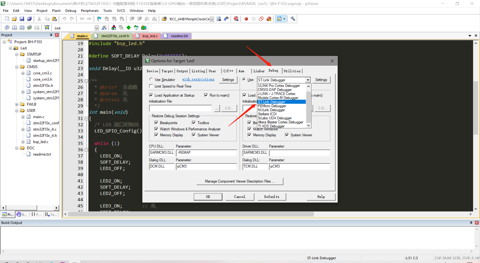This screenshot has width=480, height=263.
Task: Click the Open file toolbar icon
Action: point(14,19)
